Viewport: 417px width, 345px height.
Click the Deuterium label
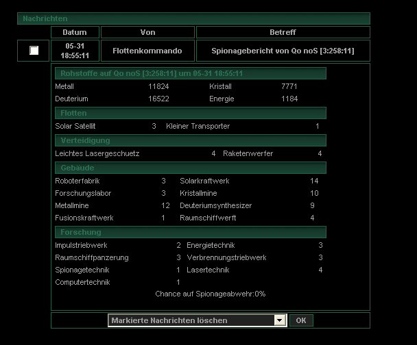coord(71,99)
